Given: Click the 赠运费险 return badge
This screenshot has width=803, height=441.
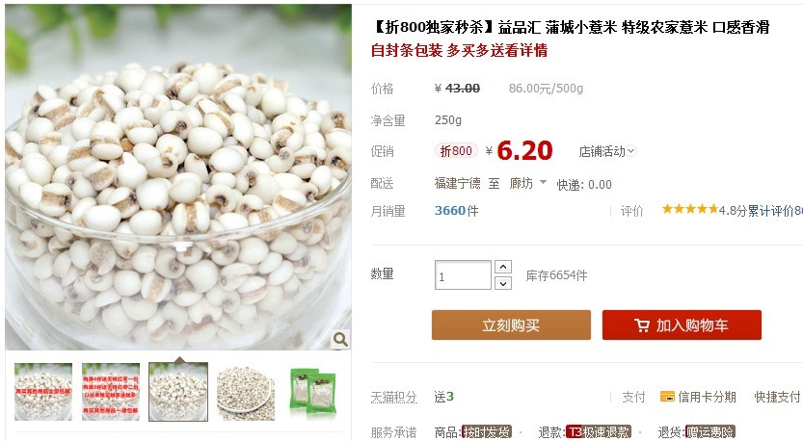Looking at the screenshot, I should click(710, 432).
